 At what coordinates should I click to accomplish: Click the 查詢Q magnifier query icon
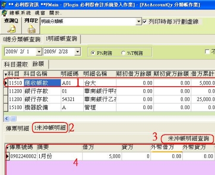click(12, 29)
